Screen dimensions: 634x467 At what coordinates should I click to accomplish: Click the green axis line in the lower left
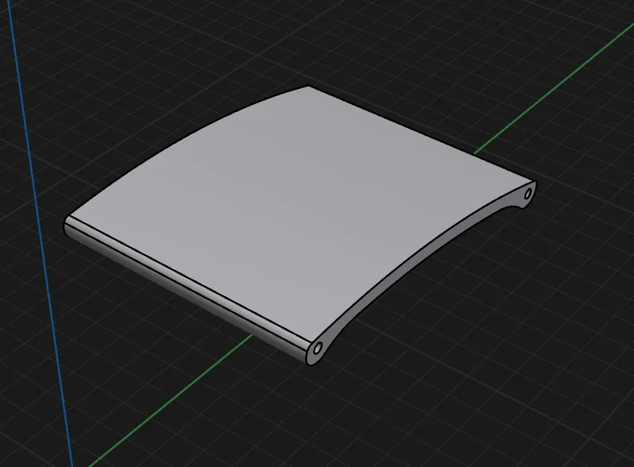(170, 399)
